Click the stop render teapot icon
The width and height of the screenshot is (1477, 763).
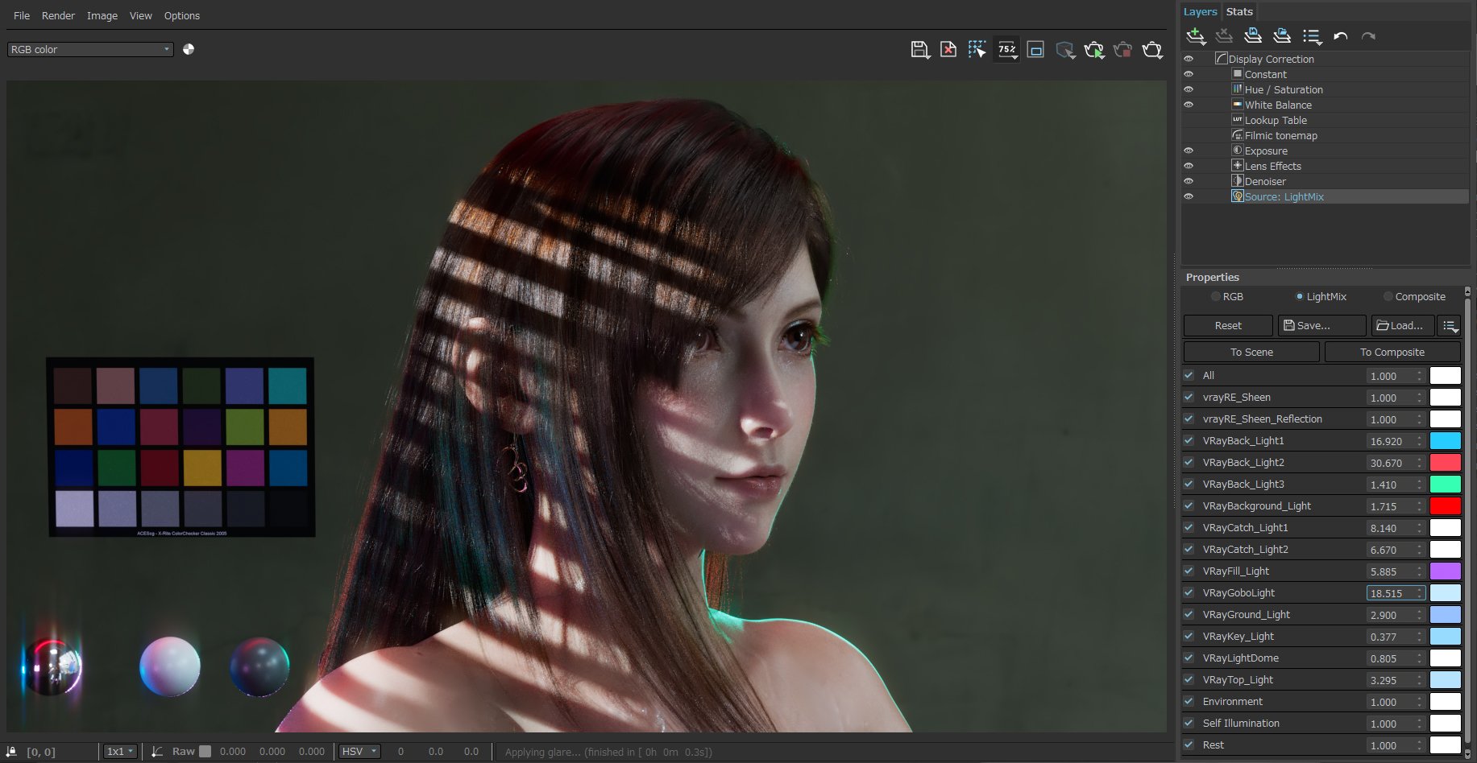click(1123, 50)
